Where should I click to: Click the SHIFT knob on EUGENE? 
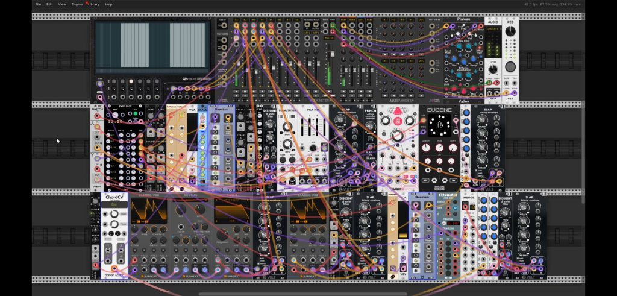tap(453, 148)
